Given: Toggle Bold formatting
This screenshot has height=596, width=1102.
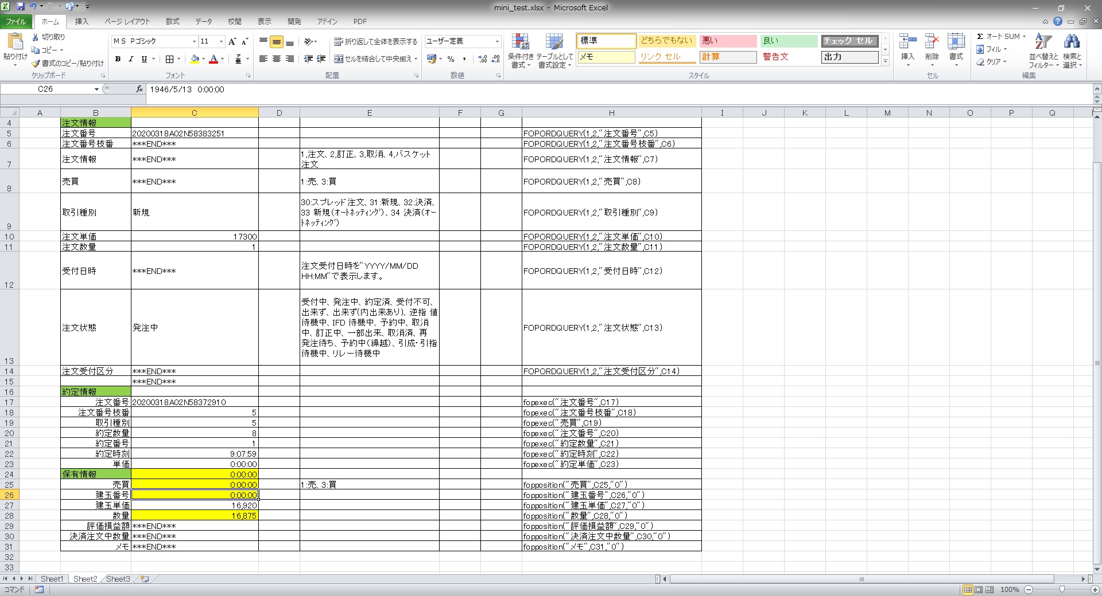Looking at the screenshot, I should (x=118, y=59).
